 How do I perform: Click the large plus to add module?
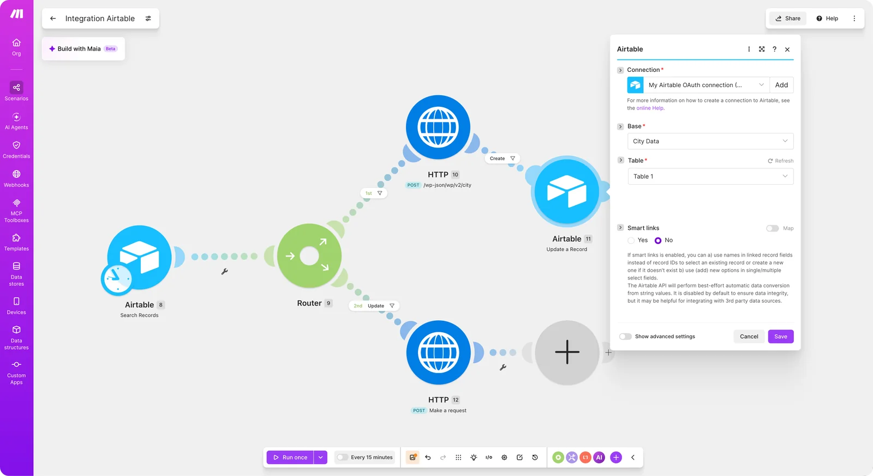(x=567, y=352)
